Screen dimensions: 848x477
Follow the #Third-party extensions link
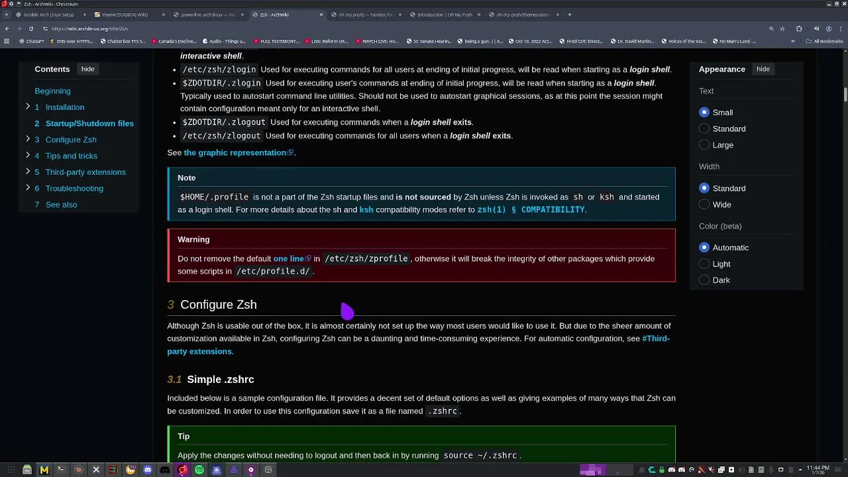pyautogui.click(x=419, y=344)
